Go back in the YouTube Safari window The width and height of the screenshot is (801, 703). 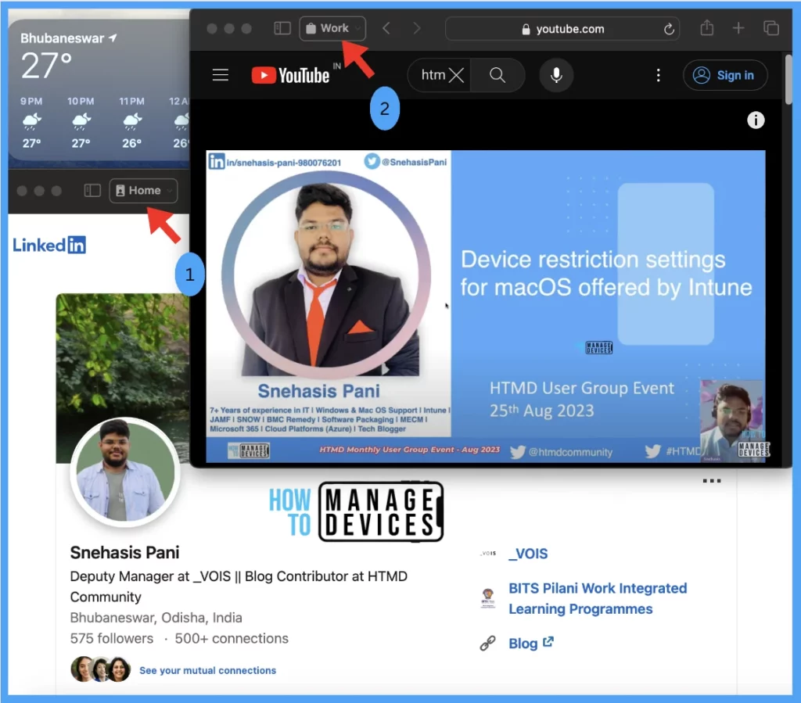coord(386,28)
